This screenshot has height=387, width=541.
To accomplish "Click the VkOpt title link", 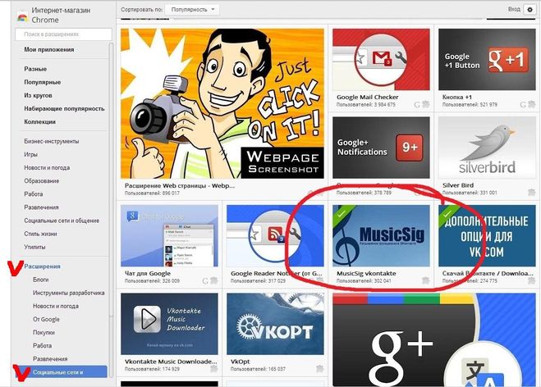I will coord(241,362).
